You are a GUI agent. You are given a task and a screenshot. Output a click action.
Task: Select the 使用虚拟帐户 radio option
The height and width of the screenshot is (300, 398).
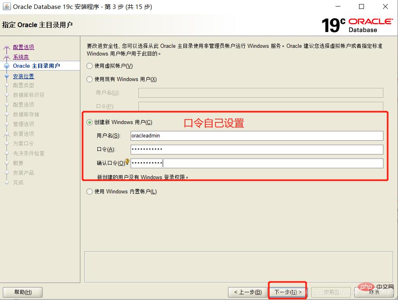[89, 66]
